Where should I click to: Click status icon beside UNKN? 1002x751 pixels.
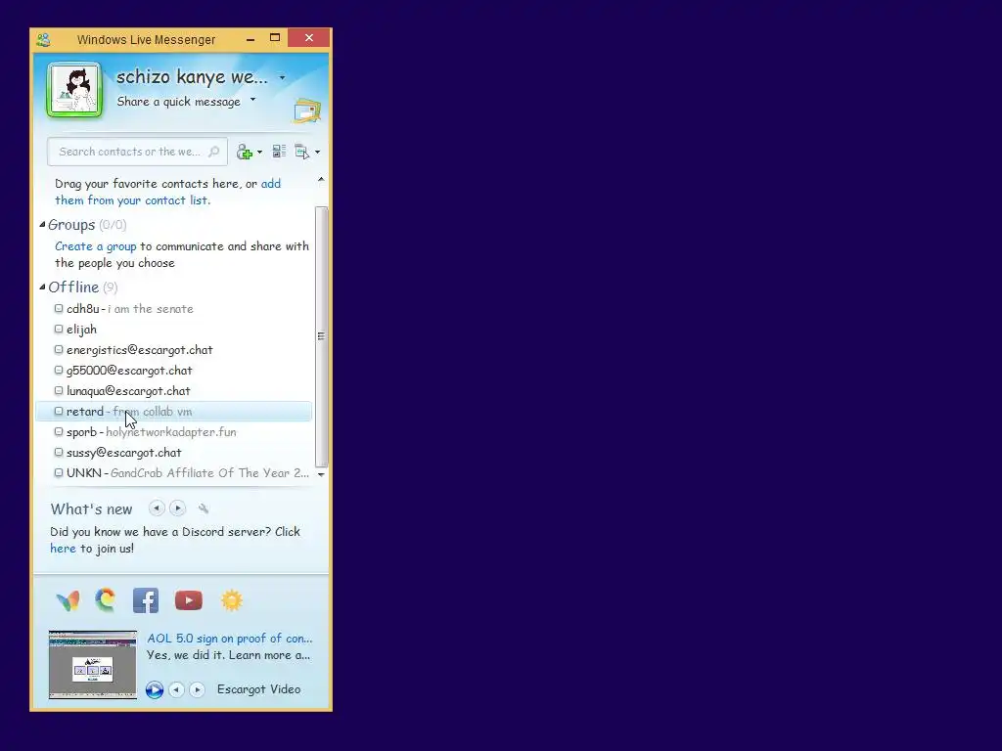tap(59, 472)
